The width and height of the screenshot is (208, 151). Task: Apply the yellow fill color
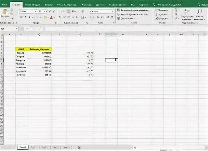(x=45, y=17)
